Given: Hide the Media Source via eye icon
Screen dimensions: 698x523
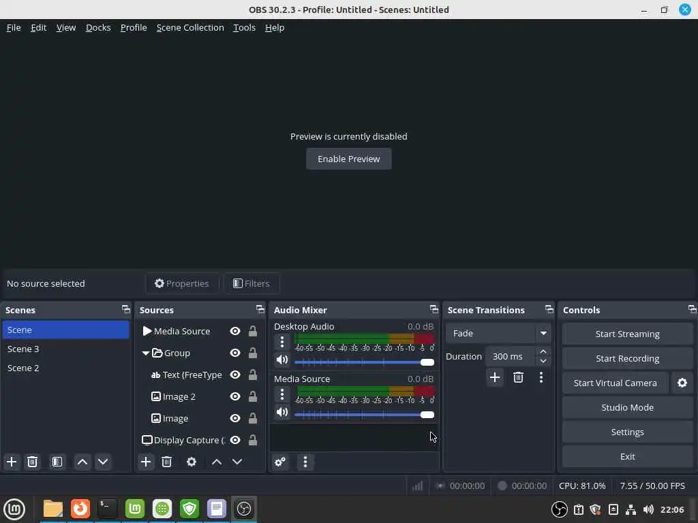Looking at the screenshot, I should tap(235, 332).
